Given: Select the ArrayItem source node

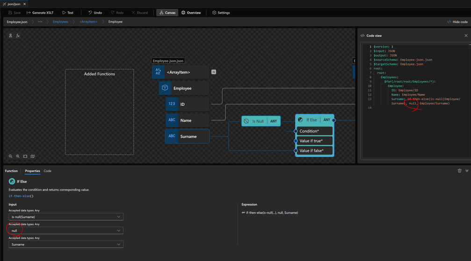Looking at the screenshot, I should pyautogui.click(x=180, y=72).
